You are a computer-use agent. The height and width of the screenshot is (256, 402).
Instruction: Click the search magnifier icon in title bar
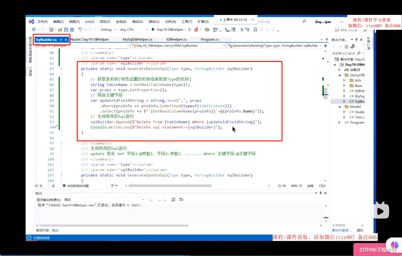(304, 21)
